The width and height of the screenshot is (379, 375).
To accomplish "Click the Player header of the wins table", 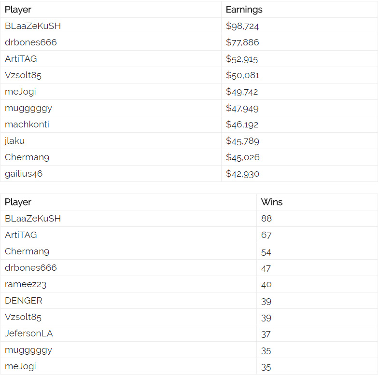I will pos(18,202).
